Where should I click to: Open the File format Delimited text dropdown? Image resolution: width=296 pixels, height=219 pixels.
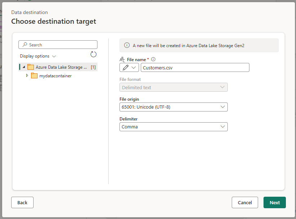coord(174,87)
